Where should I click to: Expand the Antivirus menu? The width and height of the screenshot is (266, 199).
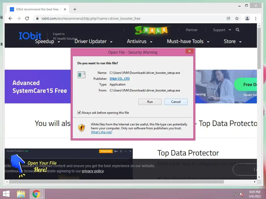pyautogui.click(x=139, y=41)
